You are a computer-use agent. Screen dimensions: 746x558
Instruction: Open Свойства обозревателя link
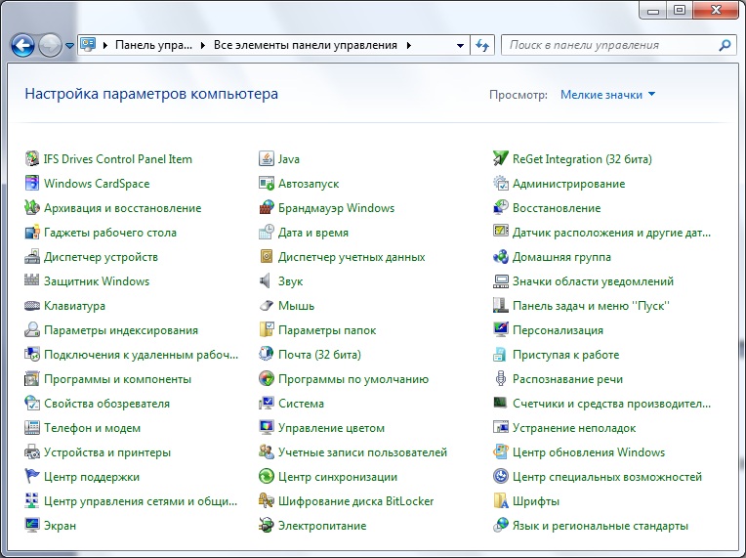(106, 404)
